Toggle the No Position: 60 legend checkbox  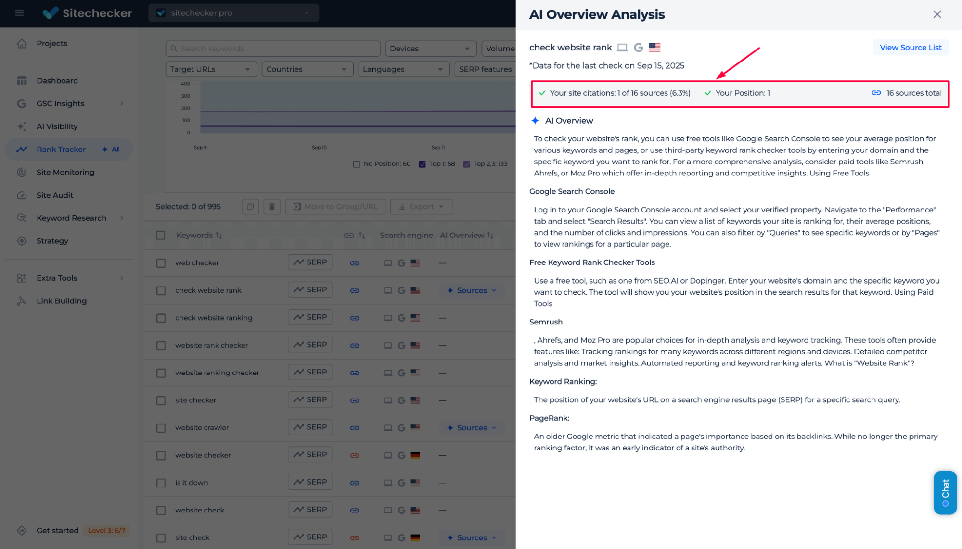pos(357,164)
